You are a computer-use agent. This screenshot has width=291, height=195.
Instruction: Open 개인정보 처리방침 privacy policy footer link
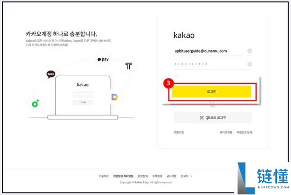click(x=123, y=176)
